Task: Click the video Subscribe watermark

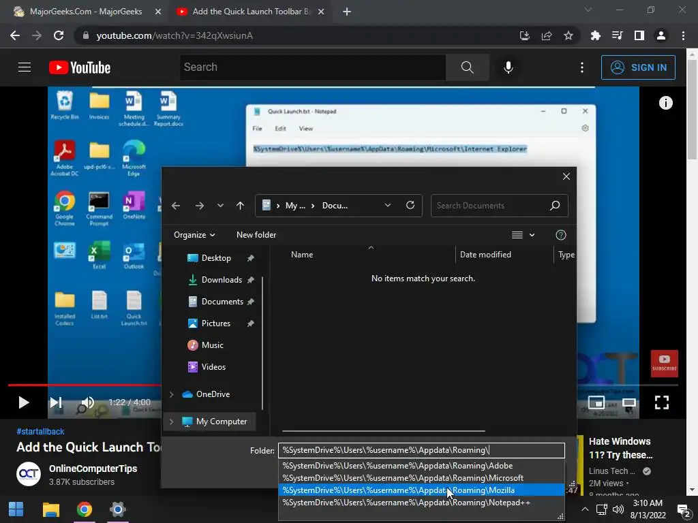Action: [x=664, y=364]
